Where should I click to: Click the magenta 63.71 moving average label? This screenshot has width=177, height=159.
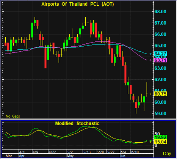[161, 60]
